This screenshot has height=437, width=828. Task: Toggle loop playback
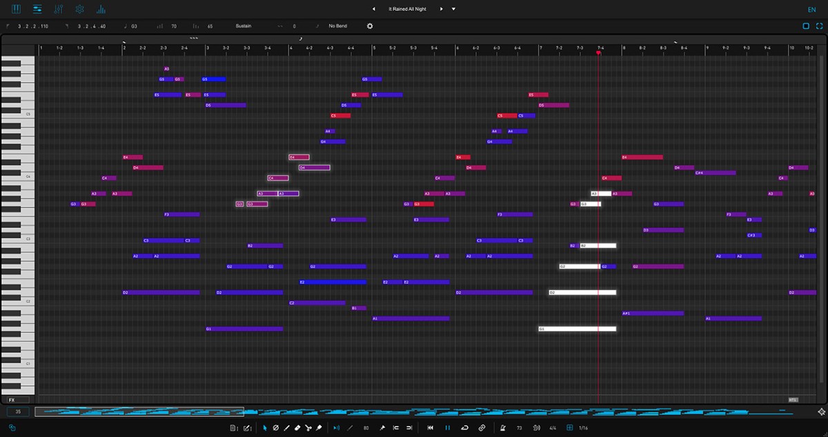point(464,428)
